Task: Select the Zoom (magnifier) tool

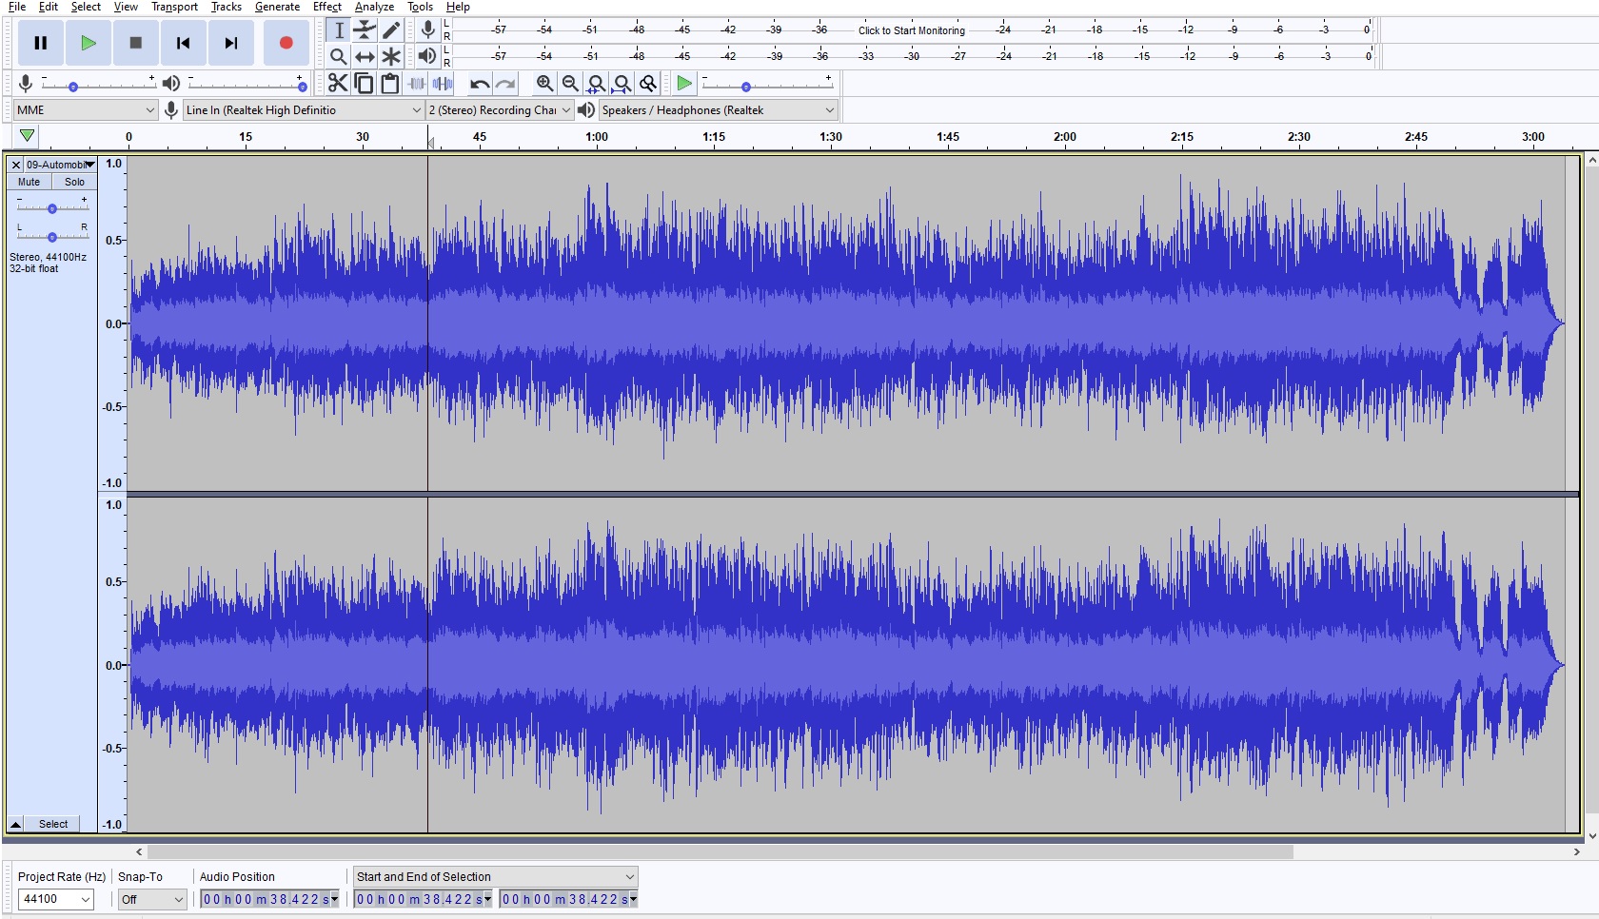Action: click(x=339, y=56)
